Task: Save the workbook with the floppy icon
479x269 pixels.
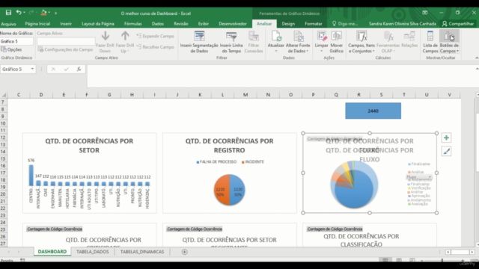Action: 8,13
